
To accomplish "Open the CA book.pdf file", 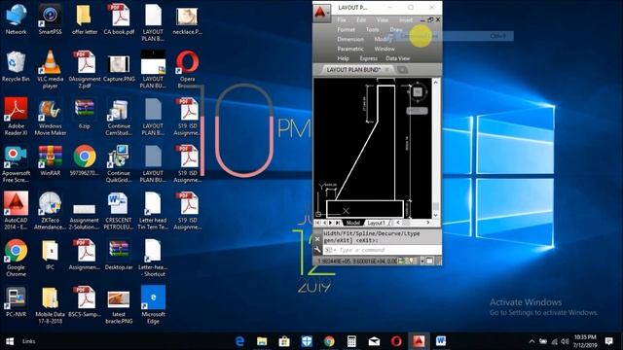I will [119, 19].
